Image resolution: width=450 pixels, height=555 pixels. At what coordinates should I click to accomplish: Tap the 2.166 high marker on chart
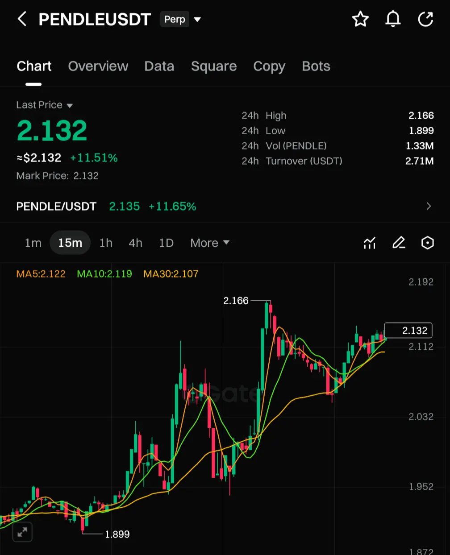[x=236, y=301]
